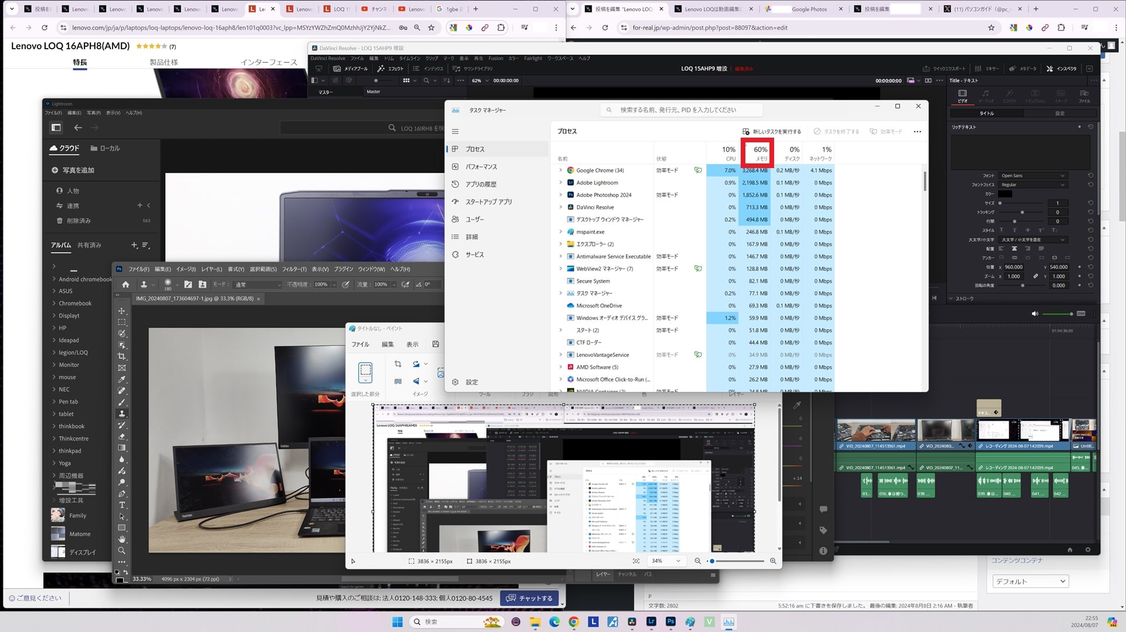The height and width of the screenshot is (632, 1126).
Task: Select Photoshop's Crop tool
Action: 122,356
